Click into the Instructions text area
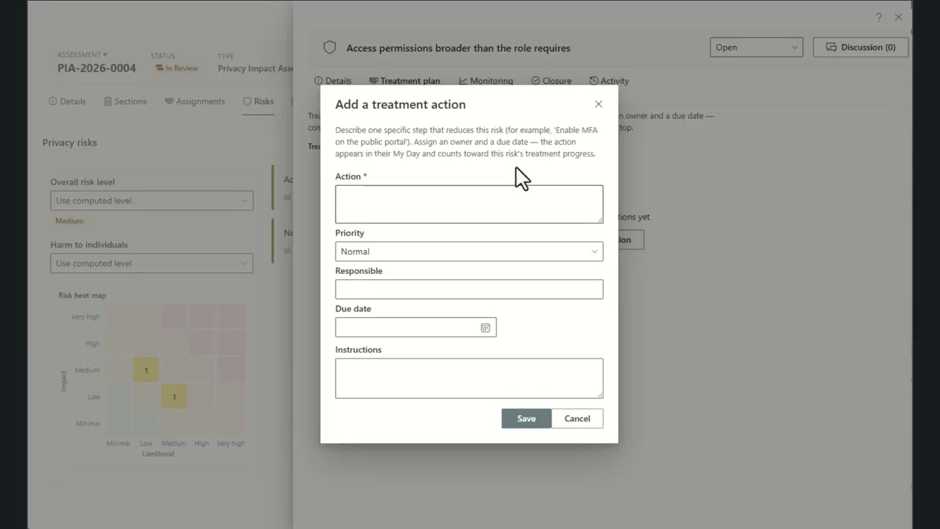 469,378
